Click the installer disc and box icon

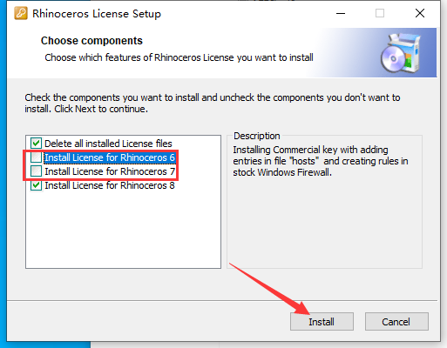(401, 53)
